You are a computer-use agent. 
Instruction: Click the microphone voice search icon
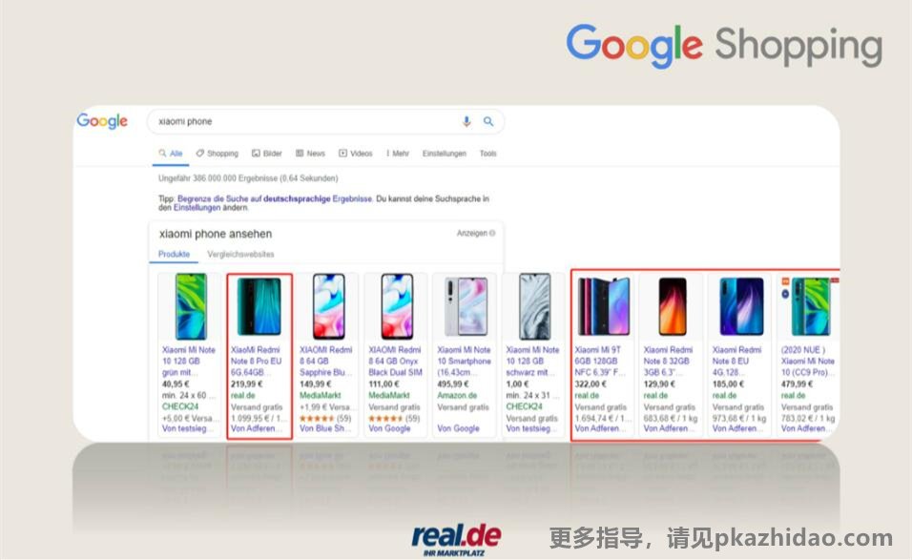(x=466, y=121)
